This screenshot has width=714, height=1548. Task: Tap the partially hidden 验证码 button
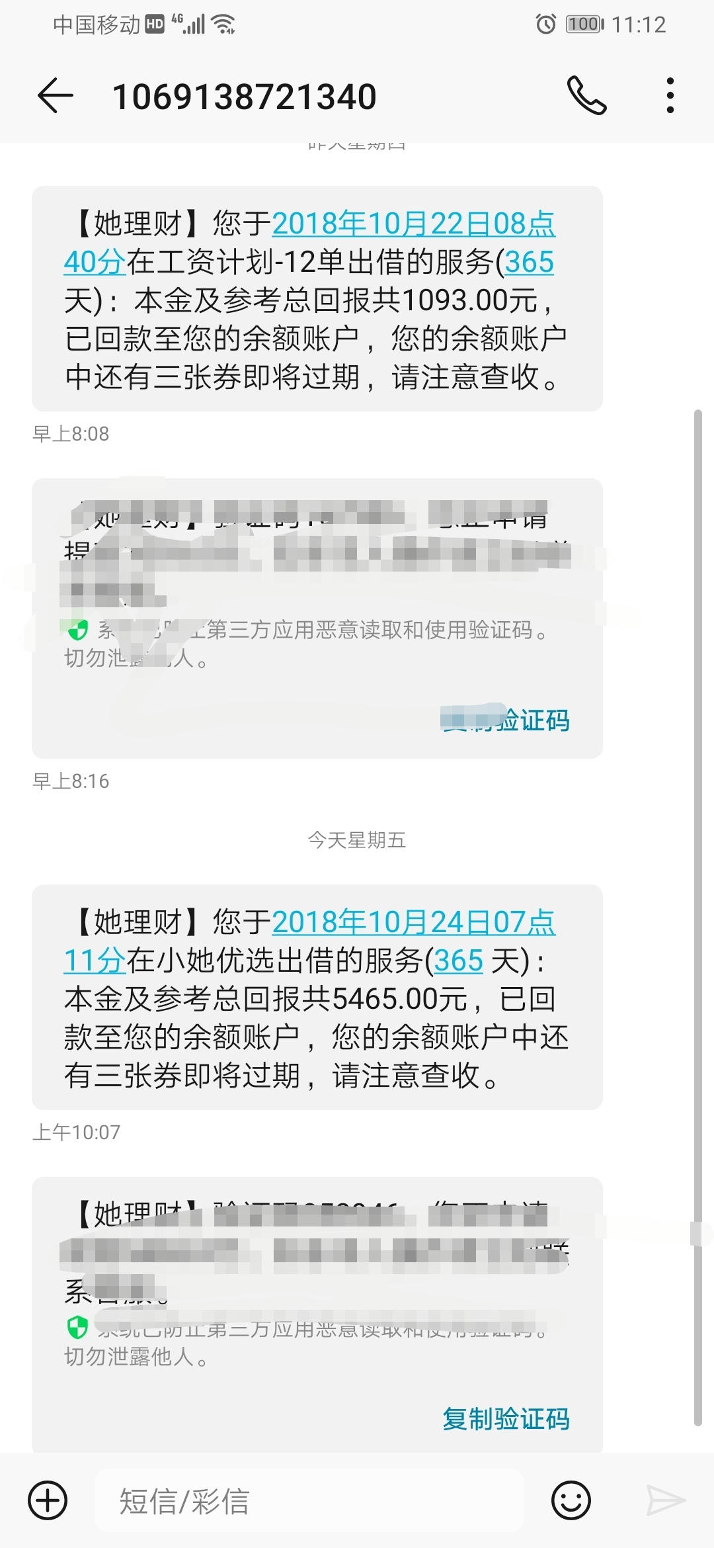pos(506,720)
